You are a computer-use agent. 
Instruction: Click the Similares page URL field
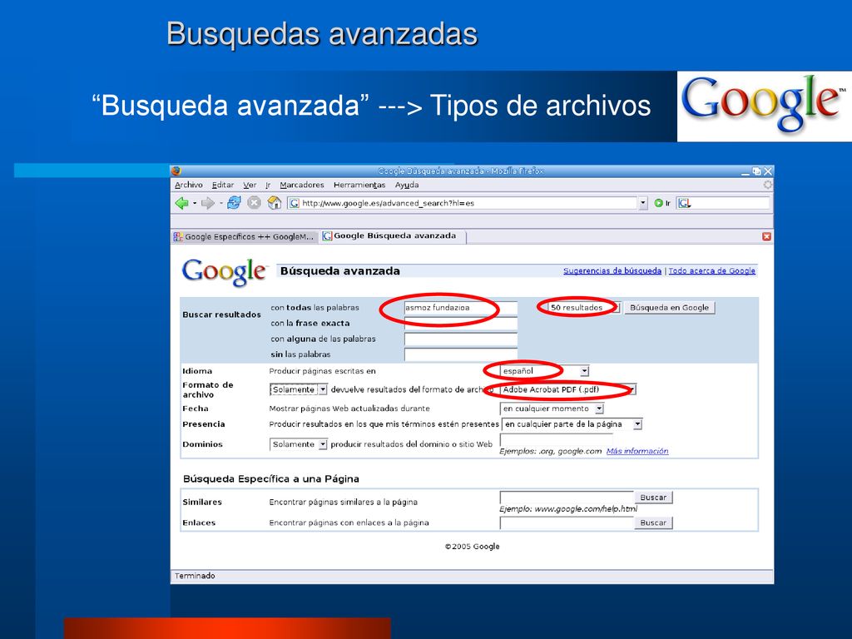point(567,498)
